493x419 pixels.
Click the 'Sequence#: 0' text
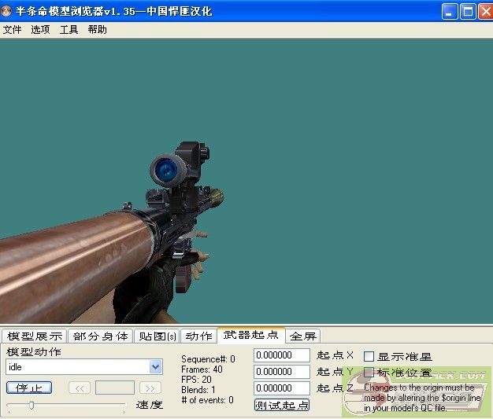(x=208, y=358)
